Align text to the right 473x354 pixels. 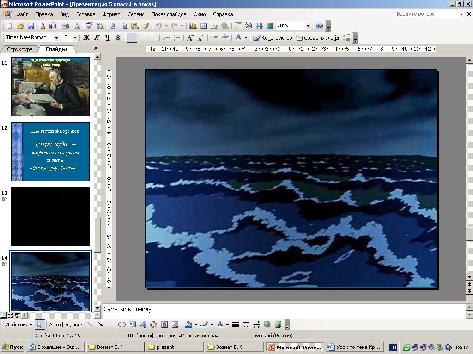[153, 38]
